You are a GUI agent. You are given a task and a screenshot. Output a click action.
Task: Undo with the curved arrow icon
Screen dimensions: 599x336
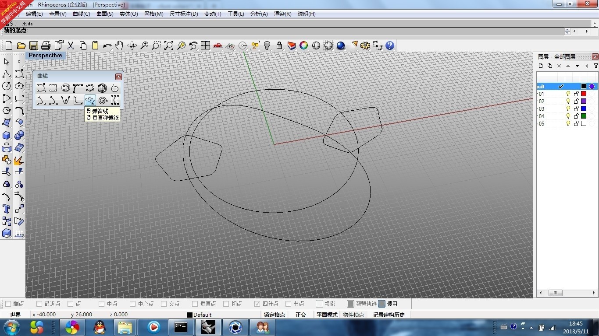(x=107, y=45)
